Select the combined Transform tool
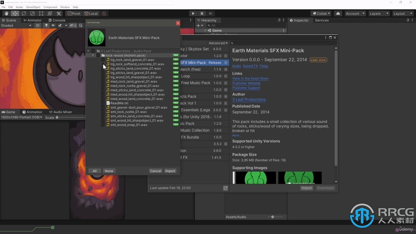 [50, 13]
